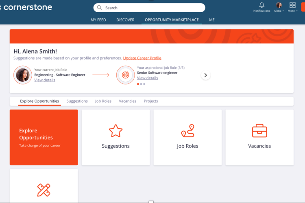Click the current job role profile photo
Image resolution: width=305 pixels, height=203 pixels.
pyautogui.click(x=23, y=75)
